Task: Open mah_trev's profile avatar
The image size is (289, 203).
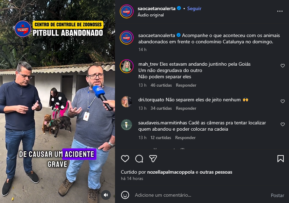Action: click(127, 66)
